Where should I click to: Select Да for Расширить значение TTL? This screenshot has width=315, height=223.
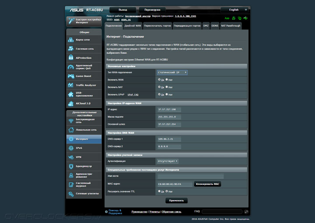coord(159,191)
